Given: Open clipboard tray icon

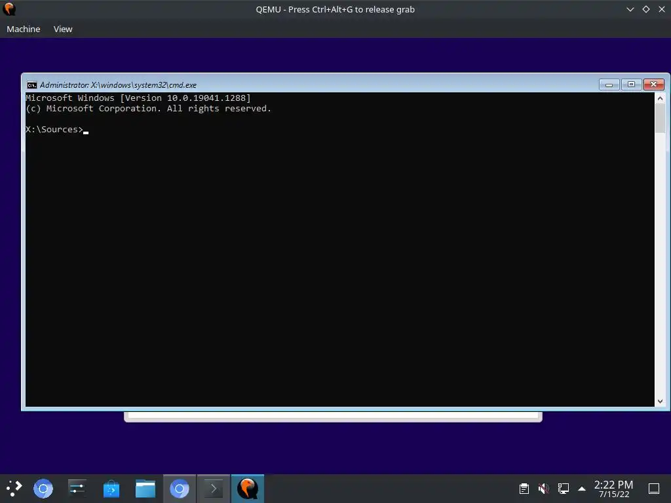Looking at the screenshot, I should click(524, 489).
